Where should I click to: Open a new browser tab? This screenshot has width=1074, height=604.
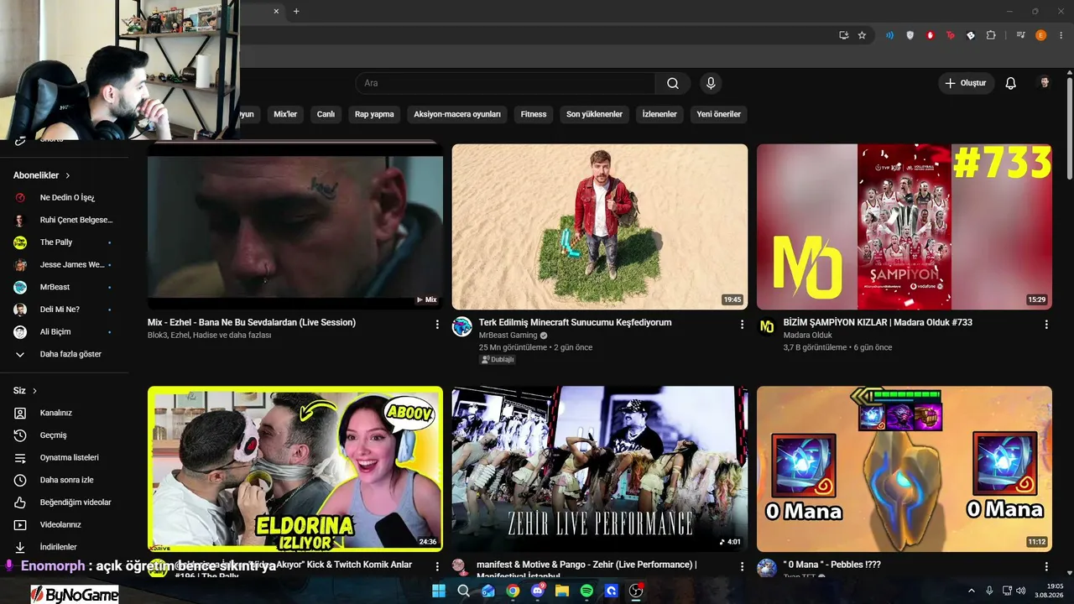pyautogui.click(x=296, y=11)
